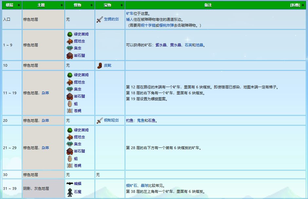
Task: Open the 黄水晶 topaz link
Action: (176, 45)
